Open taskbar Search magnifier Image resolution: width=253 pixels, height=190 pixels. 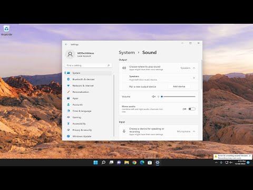pyautogui.click(x=103, y=163)
